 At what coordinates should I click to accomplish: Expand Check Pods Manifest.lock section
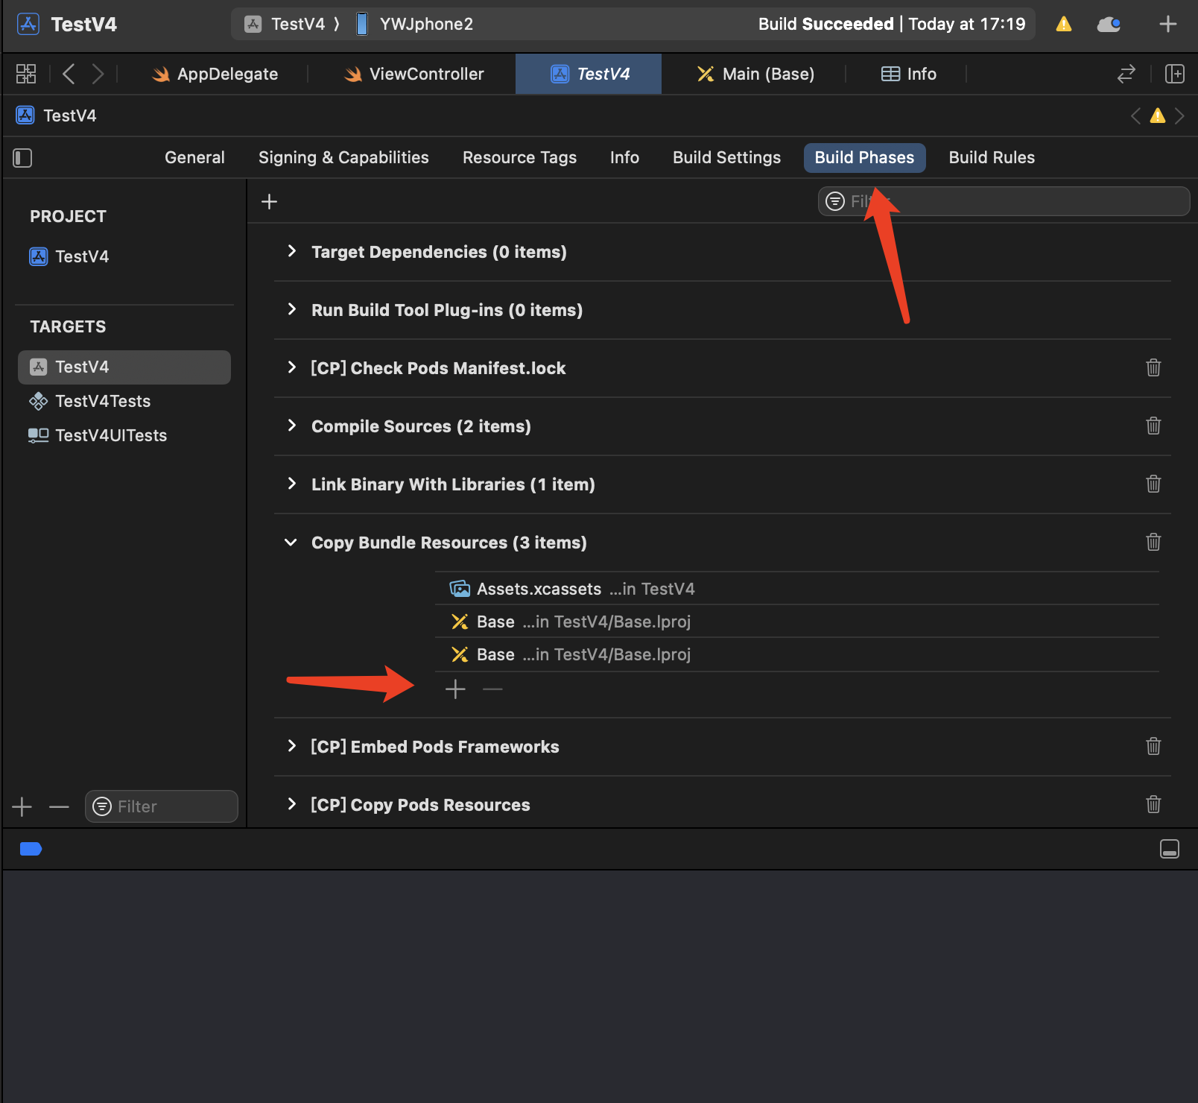tap(292, 367)
